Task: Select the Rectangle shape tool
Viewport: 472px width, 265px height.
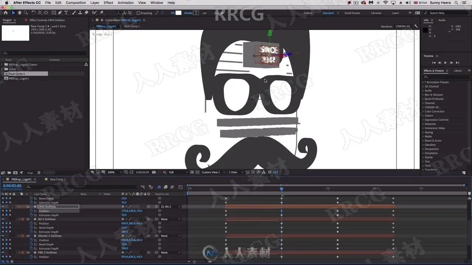Action: coord(54,13)
